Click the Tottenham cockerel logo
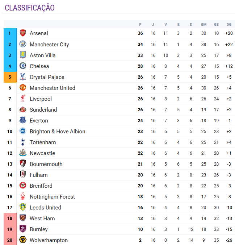Image resolution: width=235 pixels, height=245 pixels. [x=23, y=142]
